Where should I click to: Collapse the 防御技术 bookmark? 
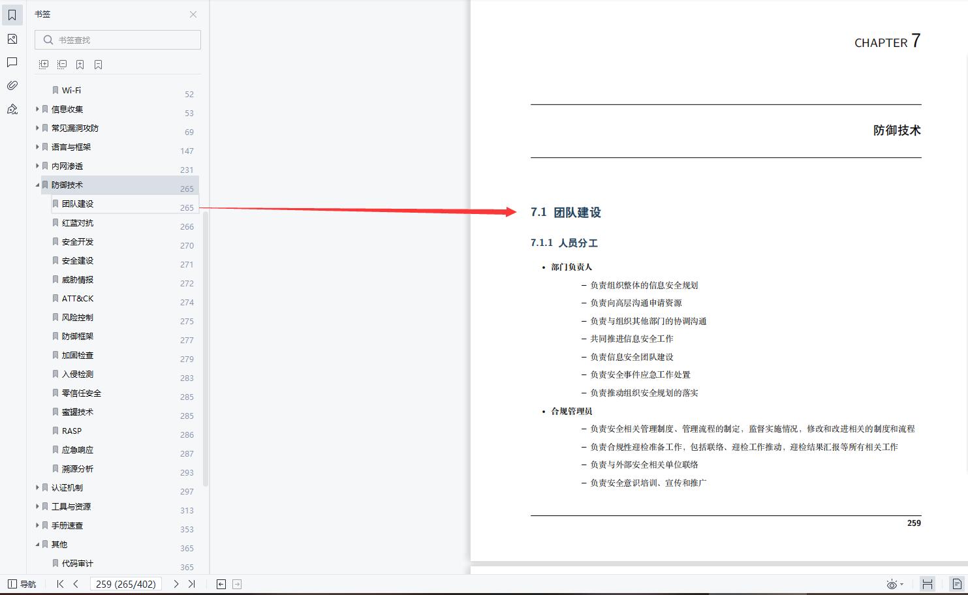(37, 185)
